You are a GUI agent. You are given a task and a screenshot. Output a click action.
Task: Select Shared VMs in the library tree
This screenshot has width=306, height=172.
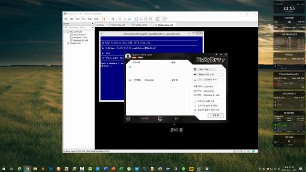click(x=76, y=43)
